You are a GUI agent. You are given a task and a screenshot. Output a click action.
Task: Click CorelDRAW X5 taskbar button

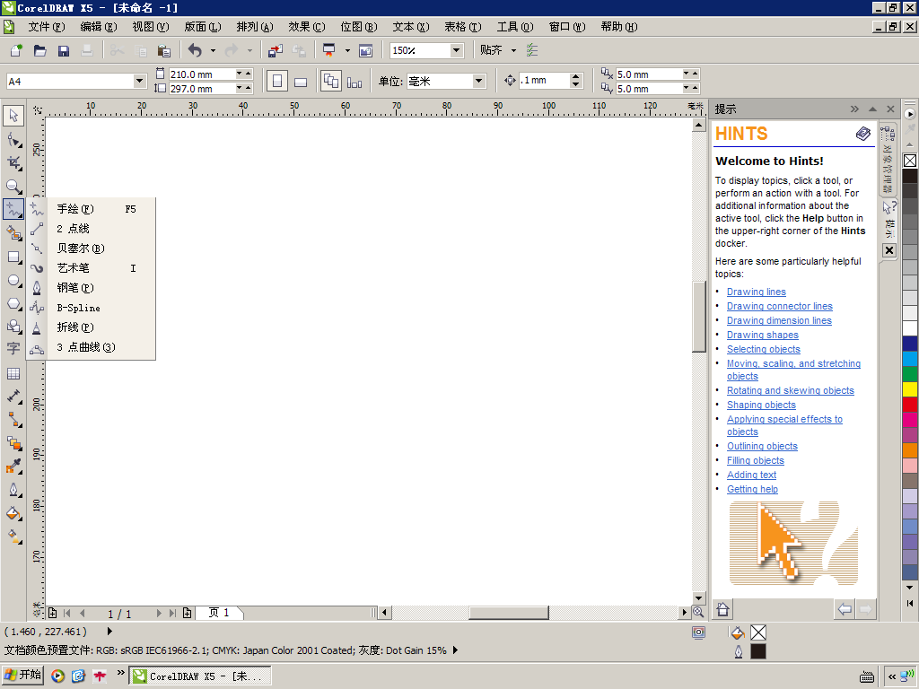pos(200,676)
